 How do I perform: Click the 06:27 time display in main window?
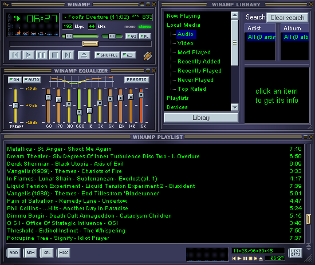(42, 19)
